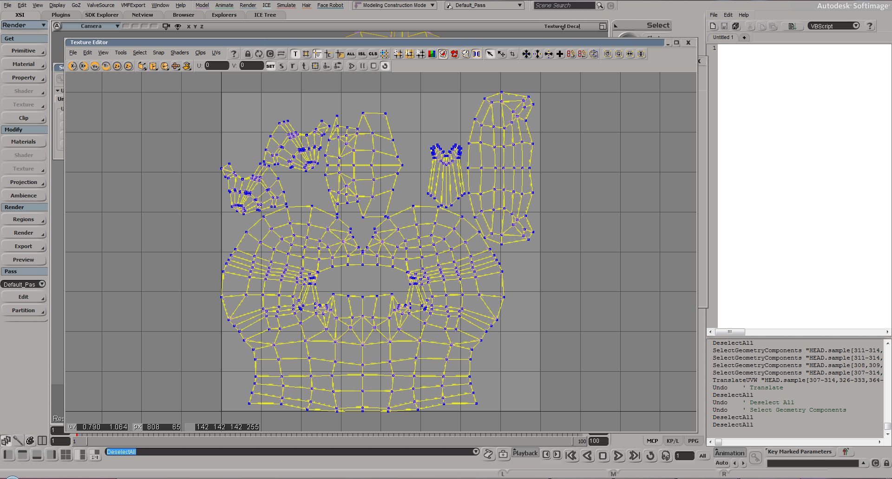The image size is (892, 479).
Task: Open the VBScript language dropdown
Action: click(833, 26)
